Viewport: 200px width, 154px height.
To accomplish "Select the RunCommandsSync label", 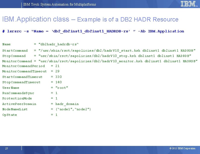I will tap(18, 93).
